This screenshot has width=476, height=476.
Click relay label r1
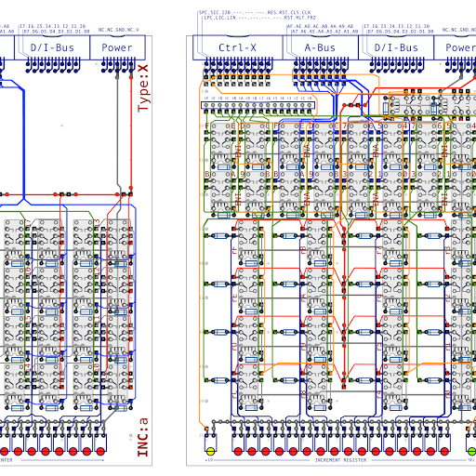click(448, 347)
